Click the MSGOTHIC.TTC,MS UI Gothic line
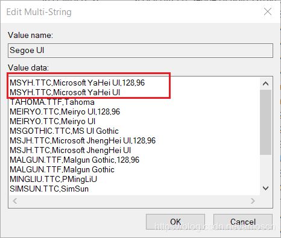281x238 pixels. tap(64, 131)
